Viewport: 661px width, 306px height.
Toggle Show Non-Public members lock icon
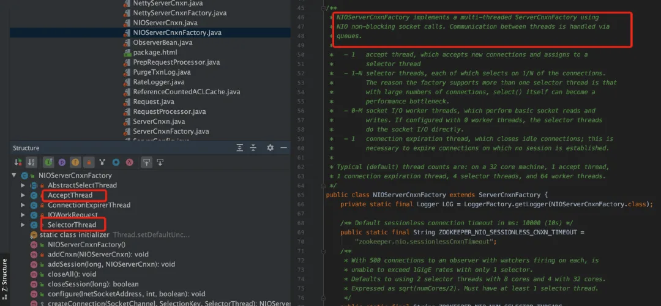[x=89, y=162]
